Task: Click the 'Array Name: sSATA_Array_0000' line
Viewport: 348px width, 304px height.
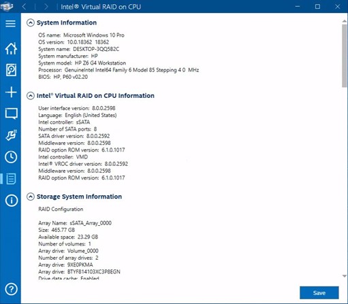Action: 75,223
